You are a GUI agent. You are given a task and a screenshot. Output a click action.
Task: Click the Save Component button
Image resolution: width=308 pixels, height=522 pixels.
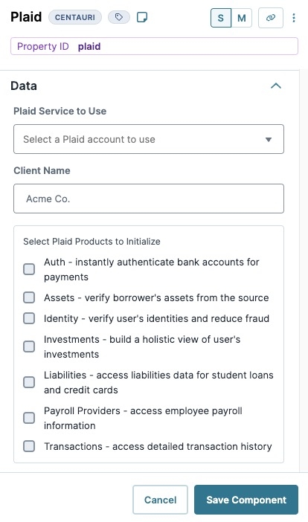(x=246, y=500)
